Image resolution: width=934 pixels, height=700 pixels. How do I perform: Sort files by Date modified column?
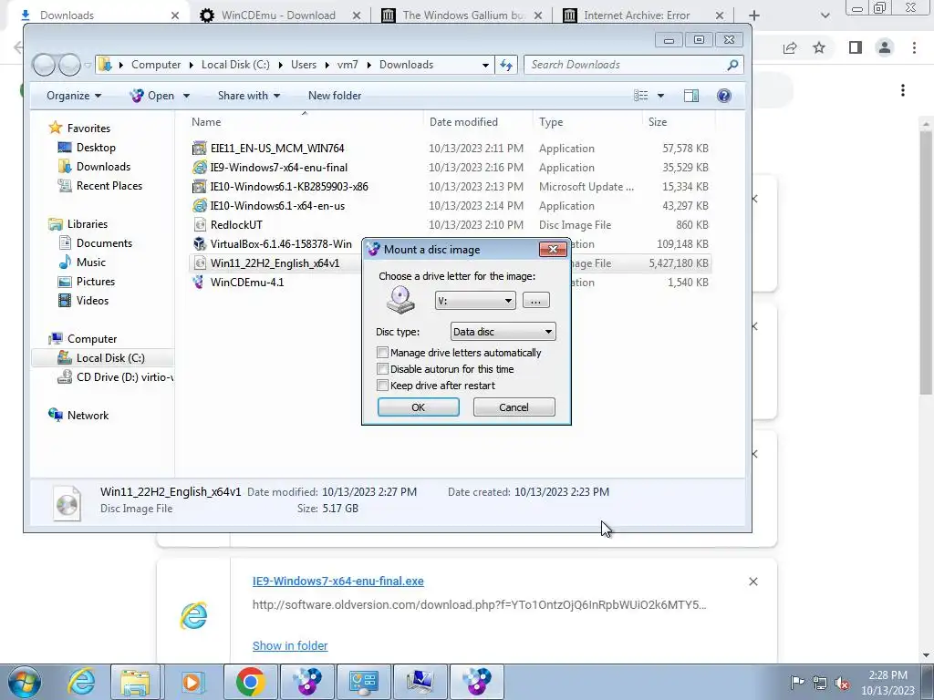click(x=463, y=122)
